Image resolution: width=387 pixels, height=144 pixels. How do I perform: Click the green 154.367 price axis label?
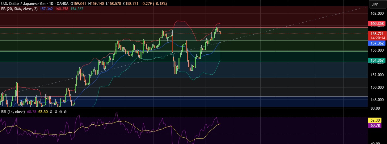[377, 60]
